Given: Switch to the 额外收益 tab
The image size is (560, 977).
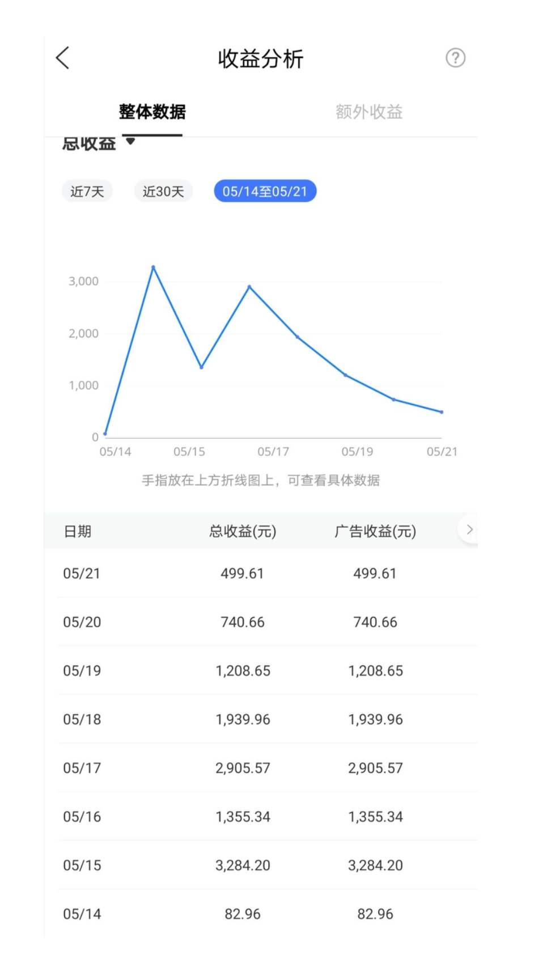Looking at the screenshot, I should (369, 112).
